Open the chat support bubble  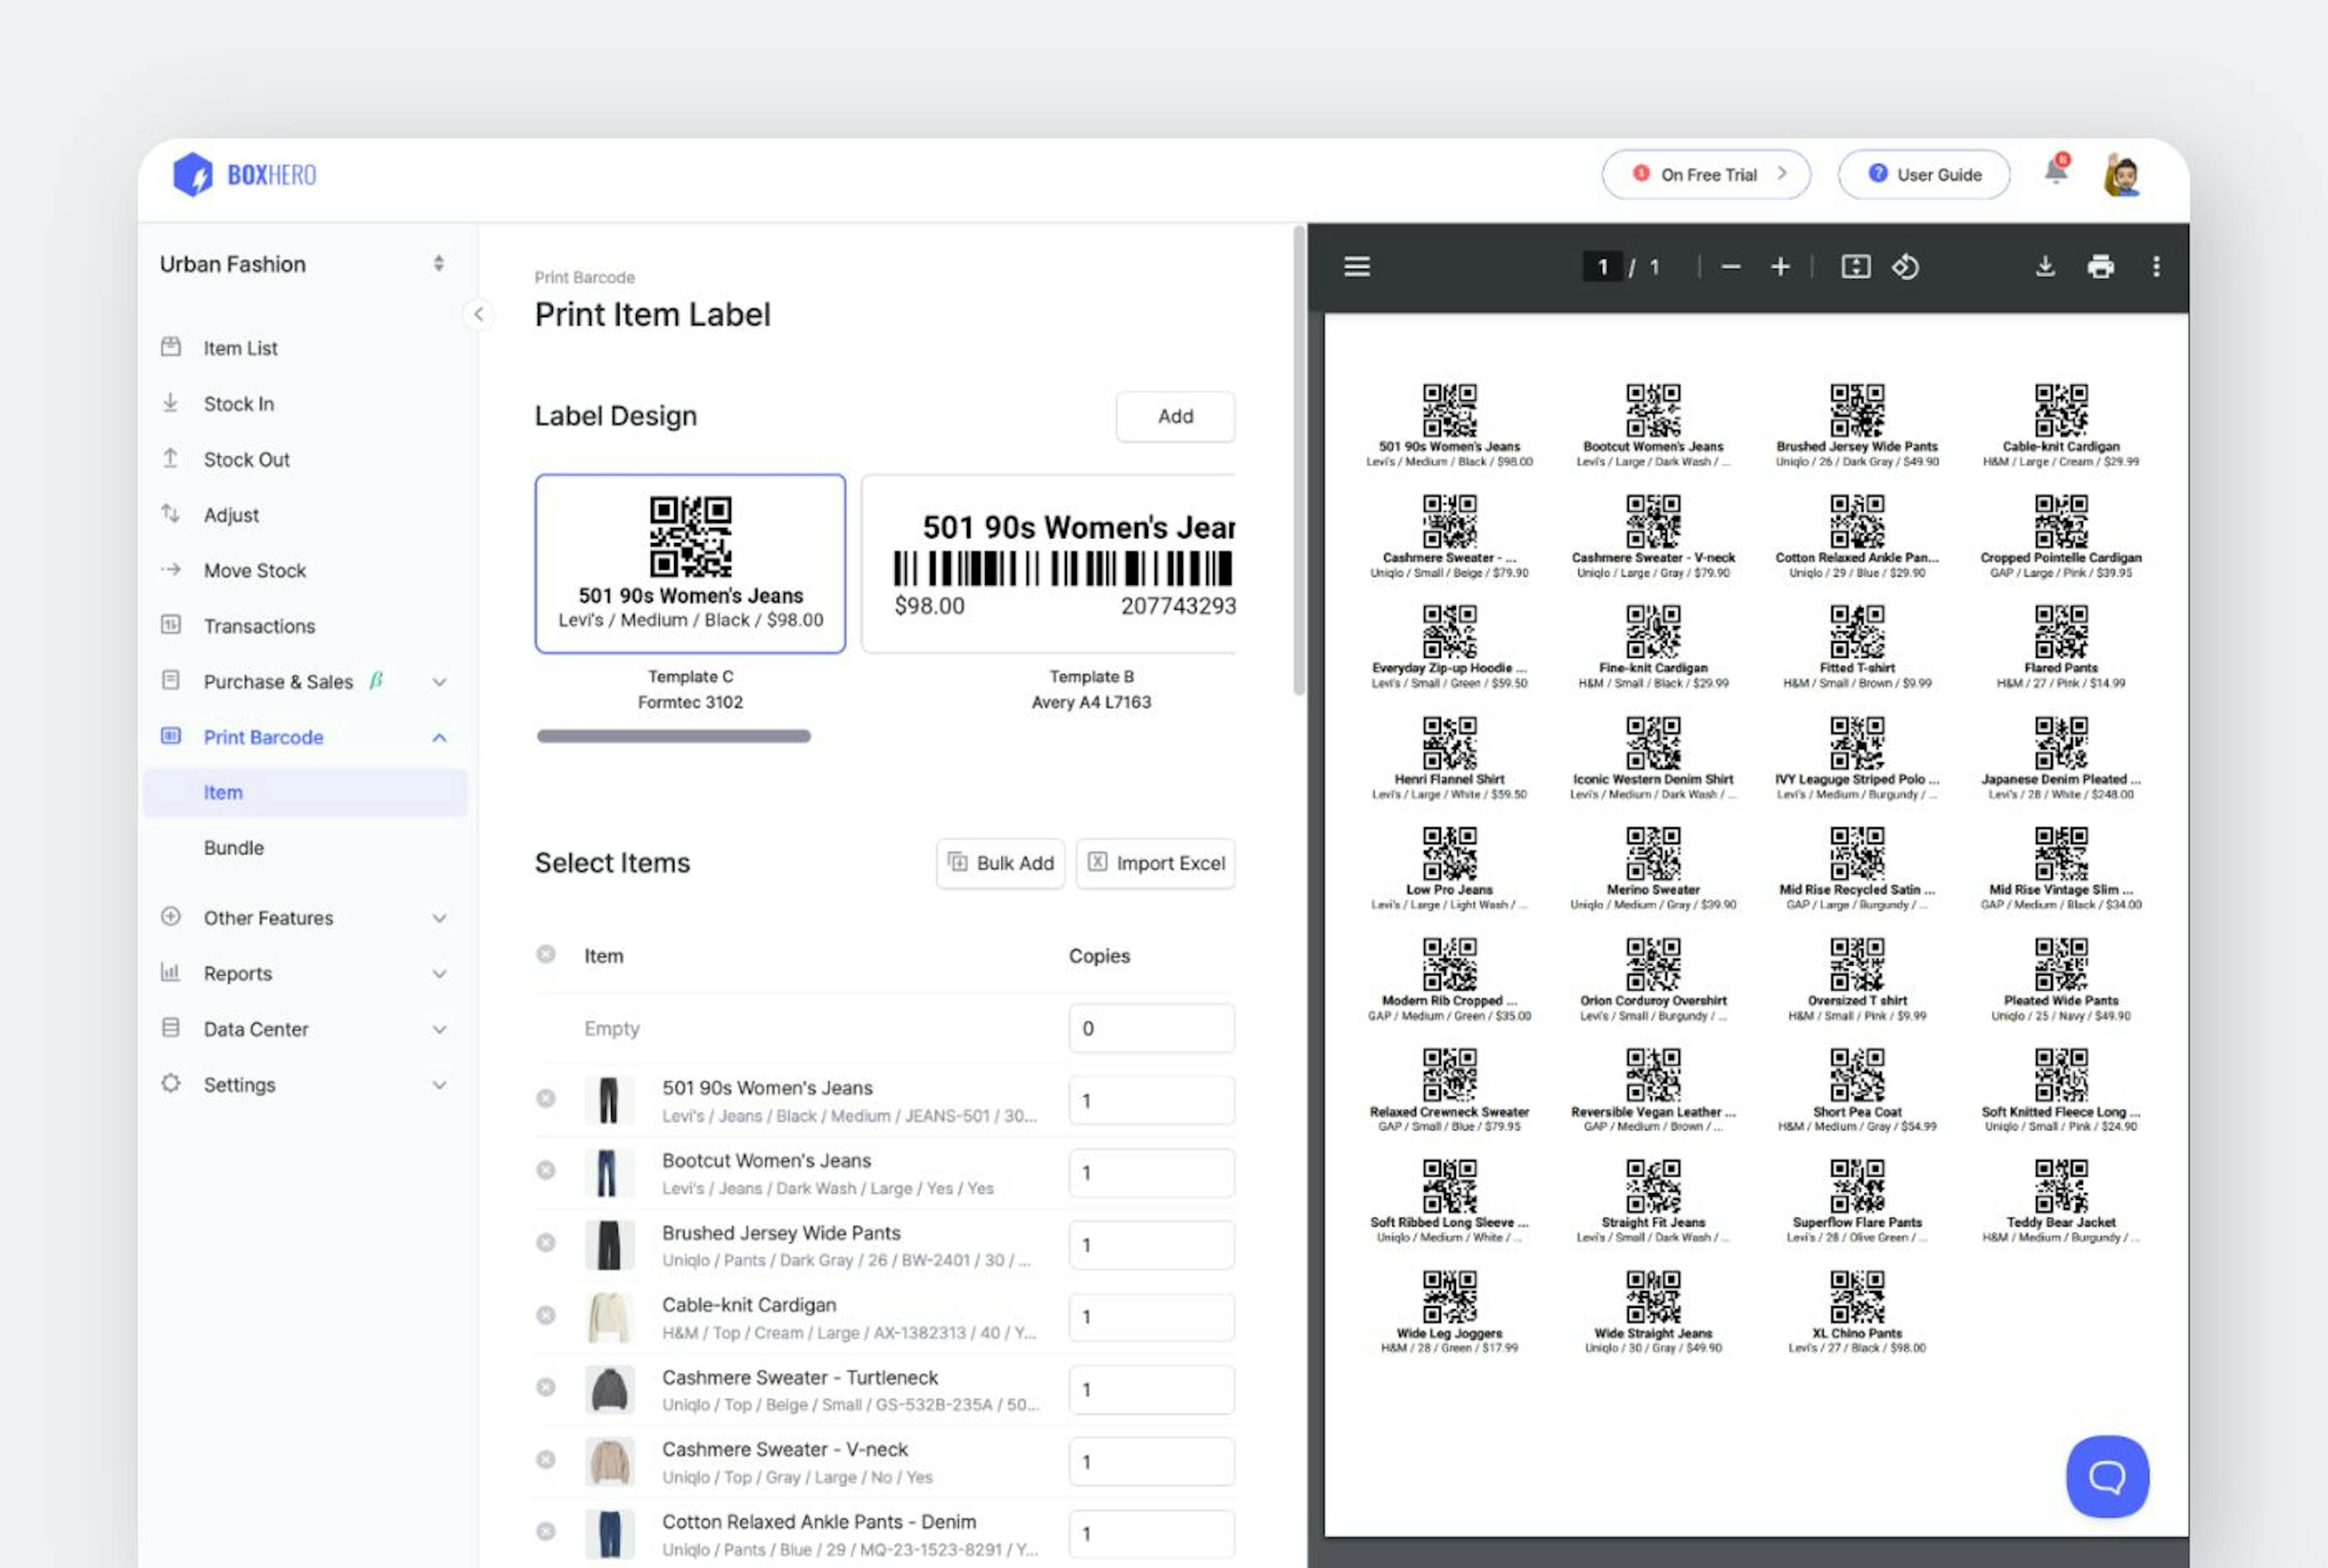click(x=2107, y=1476)
